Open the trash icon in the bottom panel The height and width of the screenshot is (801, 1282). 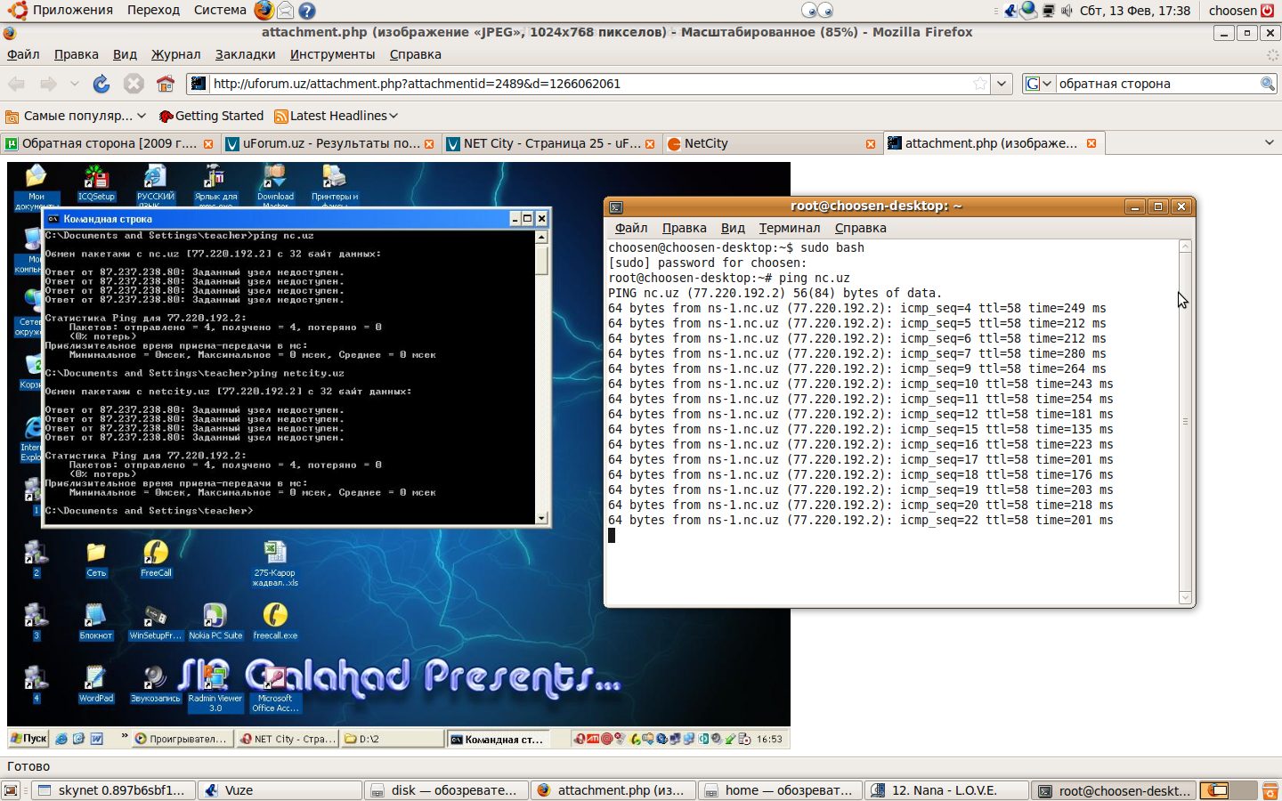tap(1270, 790)
